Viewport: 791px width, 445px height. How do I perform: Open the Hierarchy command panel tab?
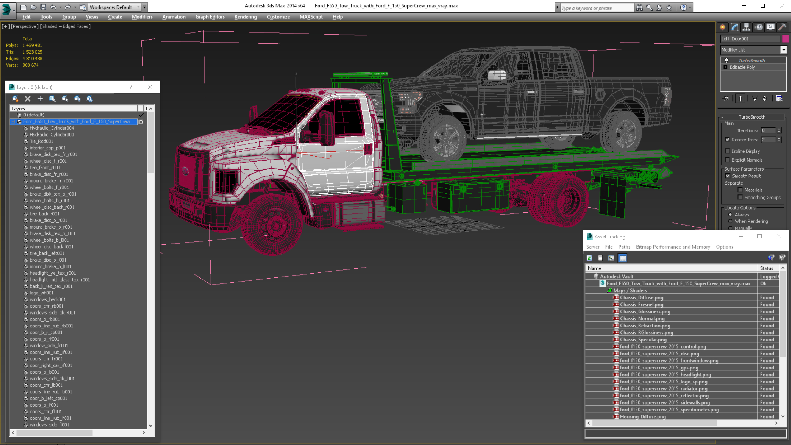[747, 27]
